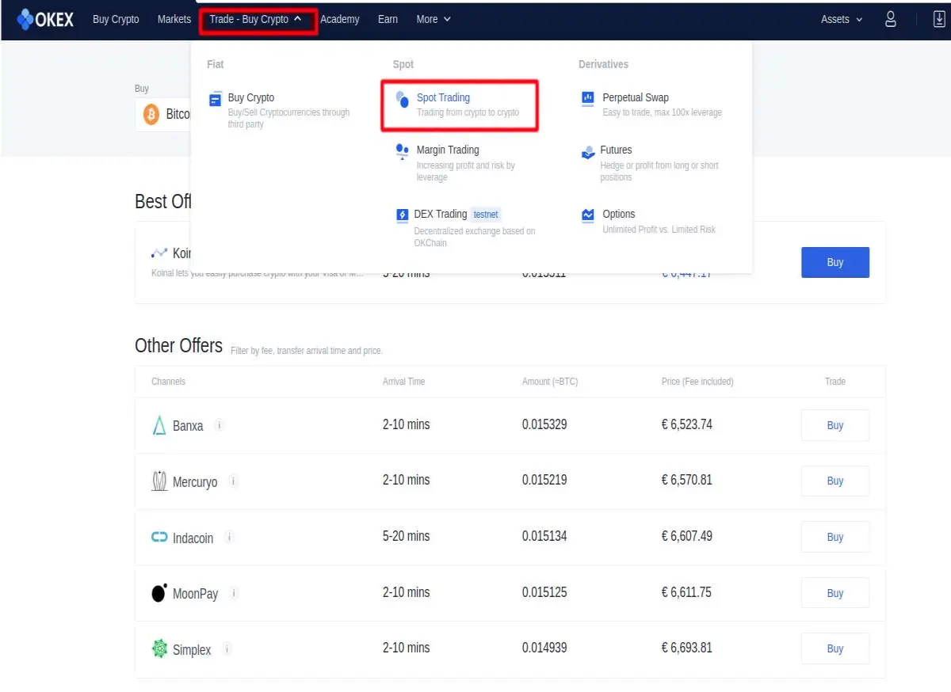Open the Assets dropdown
Screen dimensions: 951x692
tap(842, 19)
